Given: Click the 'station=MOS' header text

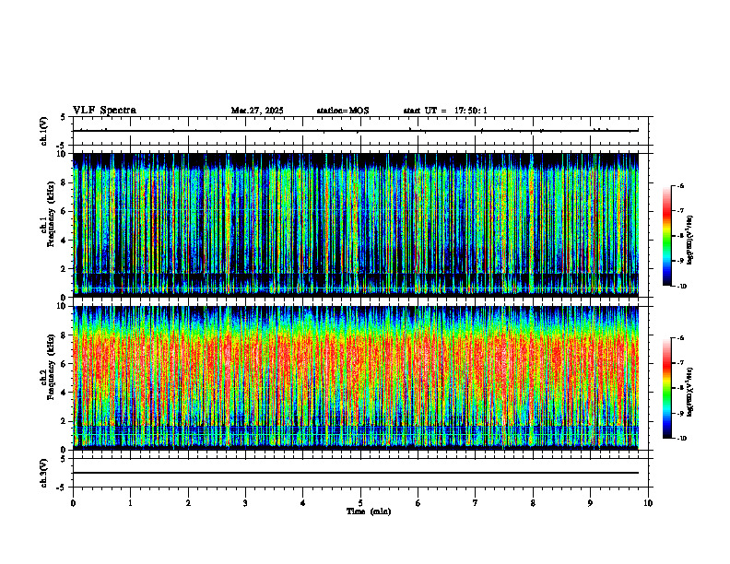Looking at the screenshot, I should click(343, 111).
